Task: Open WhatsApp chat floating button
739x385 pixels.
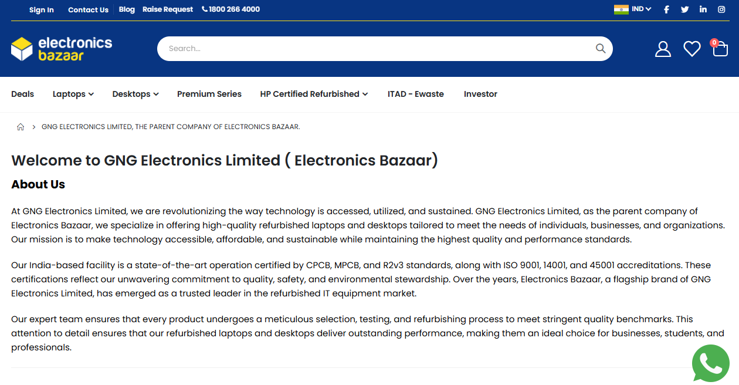Action: (x=711, y=363)
